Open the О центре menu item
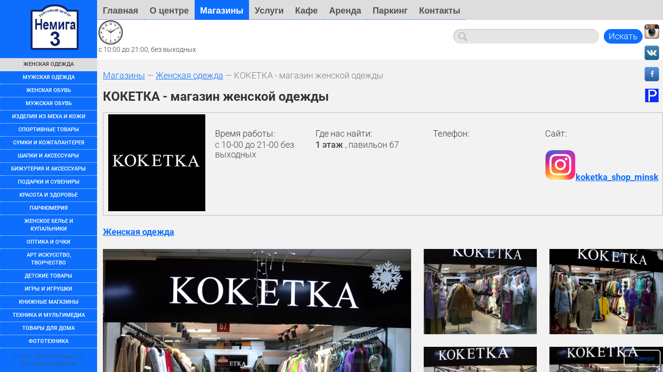663x372 pixels. pyautogui.click(x=169, y=10)
